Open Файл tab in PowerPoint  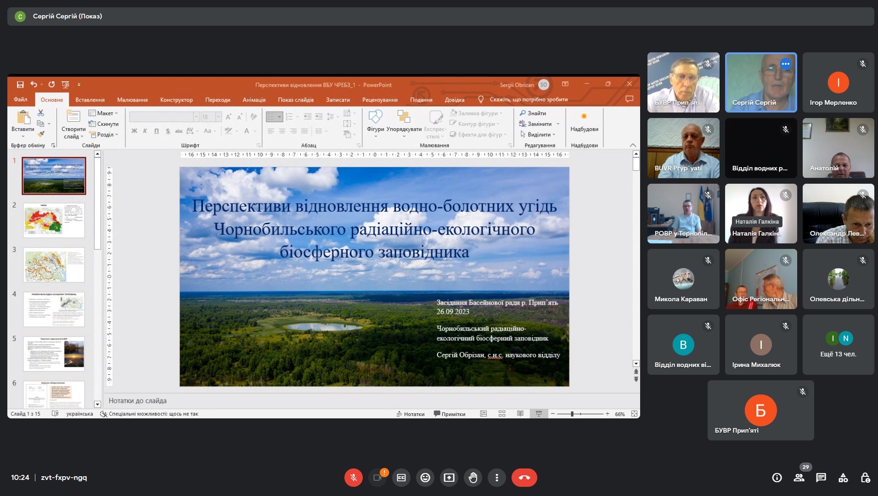(20, 100)
